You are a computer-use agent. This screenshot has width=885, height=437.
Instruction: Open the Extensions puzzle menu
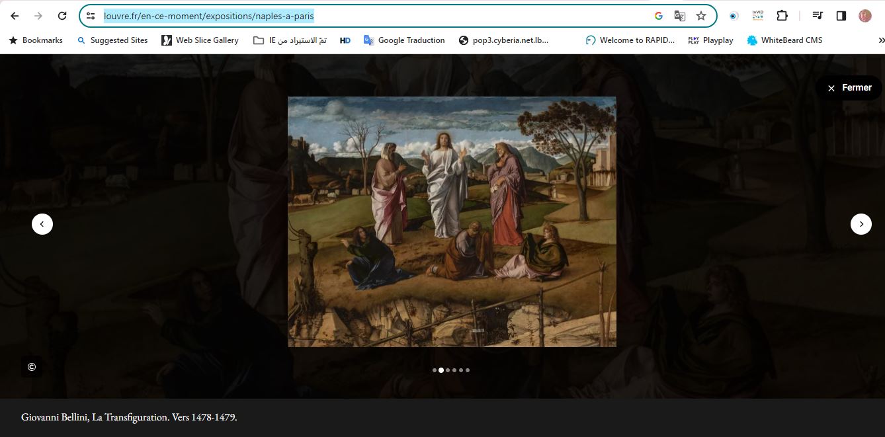tap(782, 16)
